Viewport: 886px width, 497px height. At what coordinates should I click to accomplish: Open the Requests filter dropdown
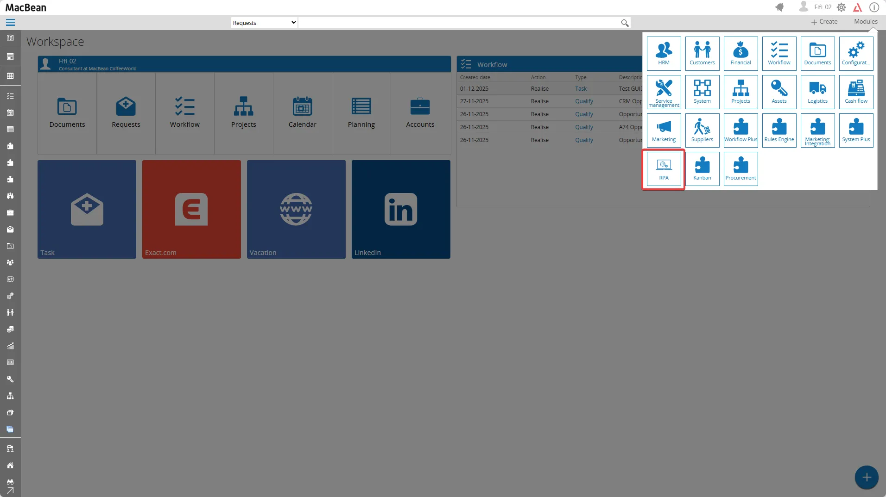(263, 22)
